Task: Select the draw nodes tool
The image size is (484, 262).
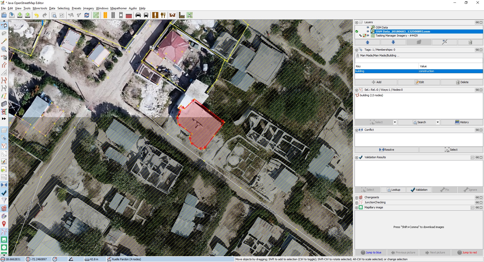Action: [4, 41]
